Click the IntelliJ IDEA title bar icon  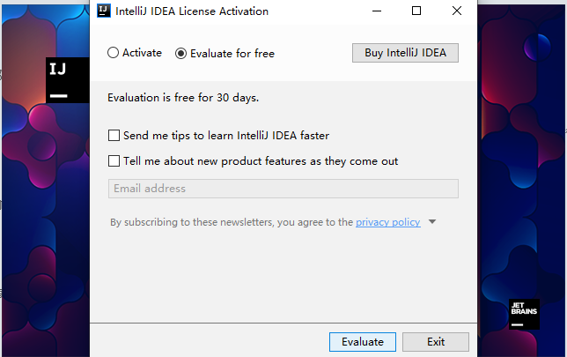[103, 11]
